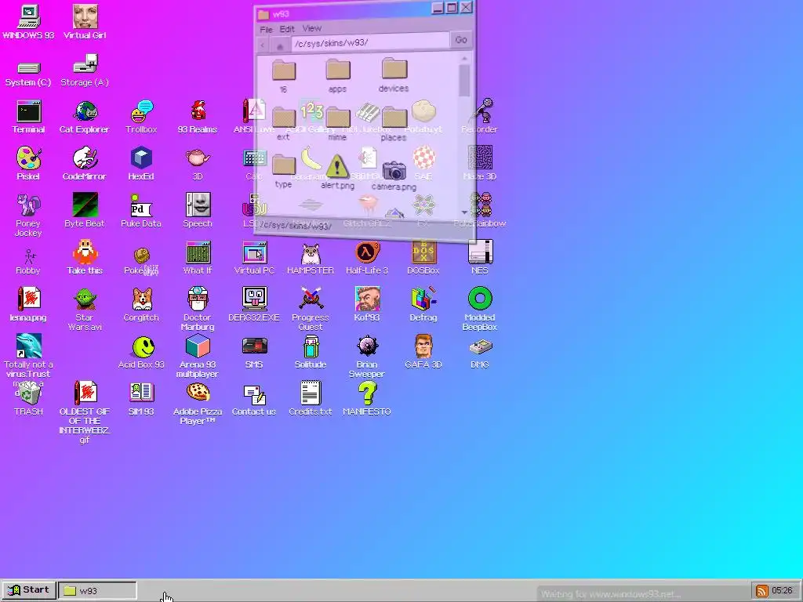This screenshot has width=803, height=602.
Task: Launch DOSBox icon
Action: pyautogui.click(x=423, y=258)
